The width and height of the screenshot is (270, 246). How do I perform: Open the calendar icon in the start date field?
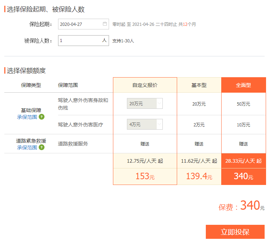pyautogui.click(x=105, y=24)
